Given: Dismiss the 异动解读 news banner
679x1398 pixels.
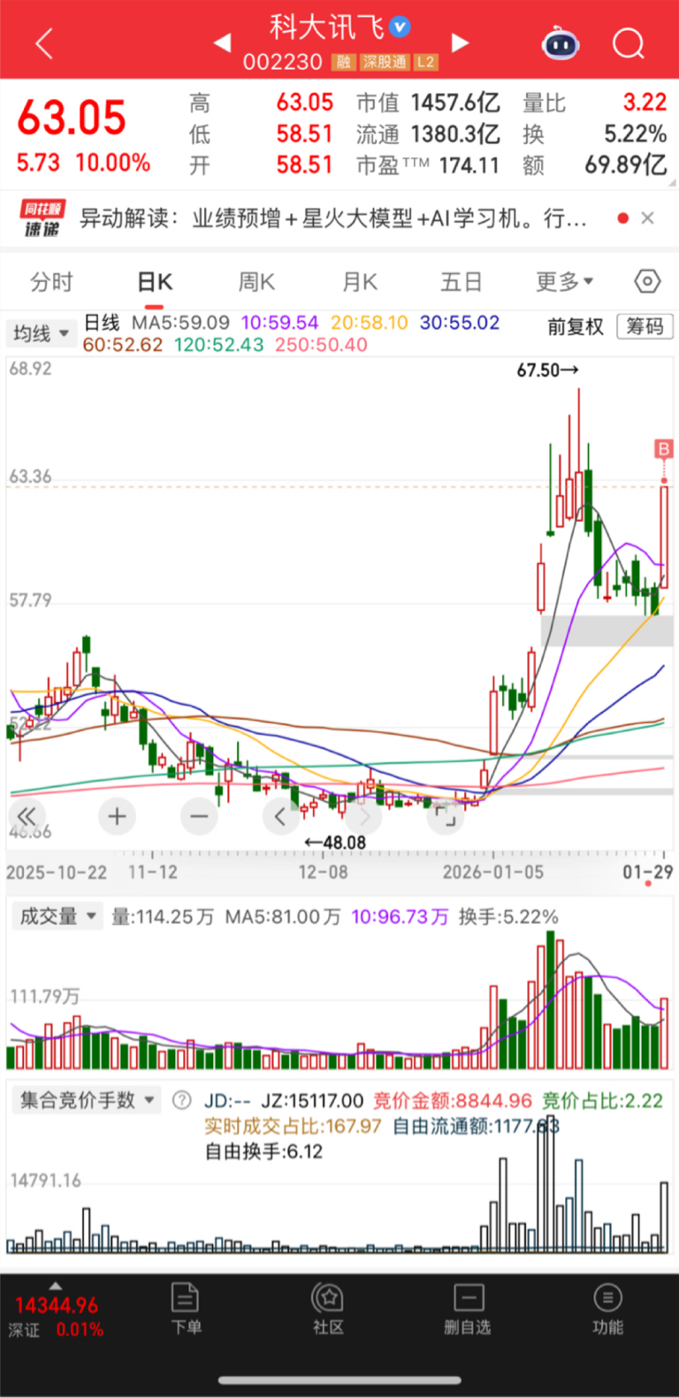Looking at the screenshot, I should (647, 218).
